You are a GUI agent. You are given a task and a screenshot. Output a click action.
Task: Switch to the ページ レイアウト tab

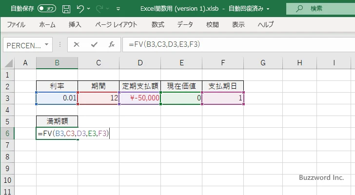116,24
